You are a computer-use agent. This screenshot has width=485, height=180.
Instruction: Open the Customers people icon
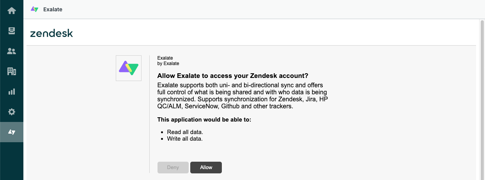click(x=12, y=51)
